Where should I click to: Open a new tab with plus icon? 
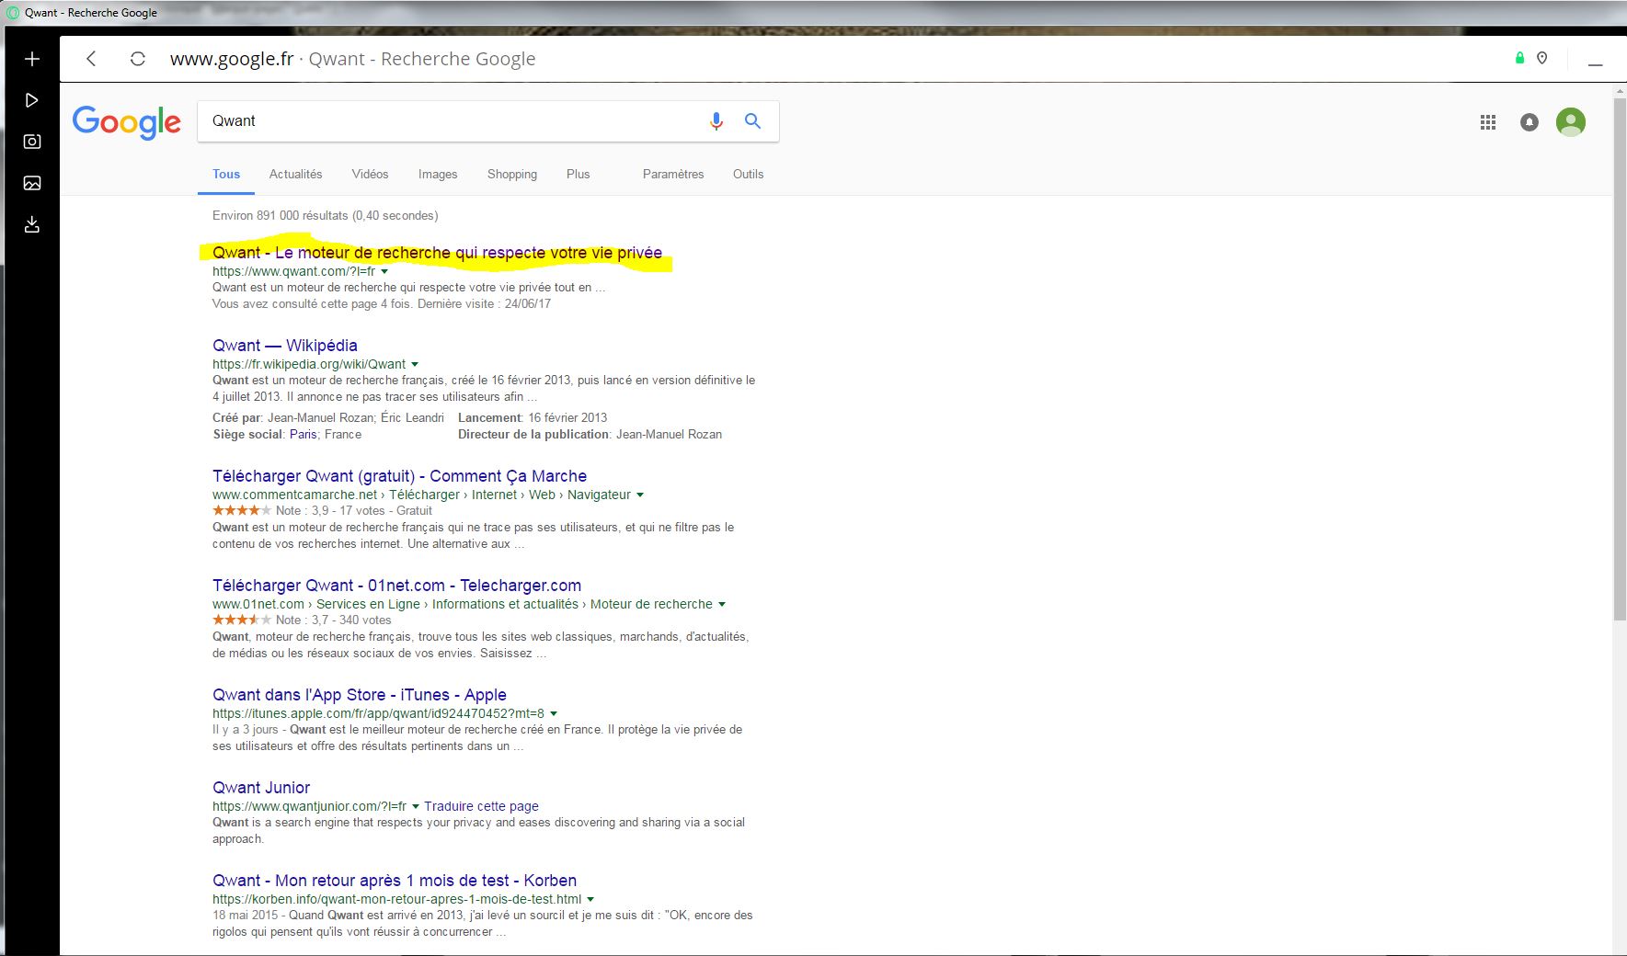(x=32, y=59)
